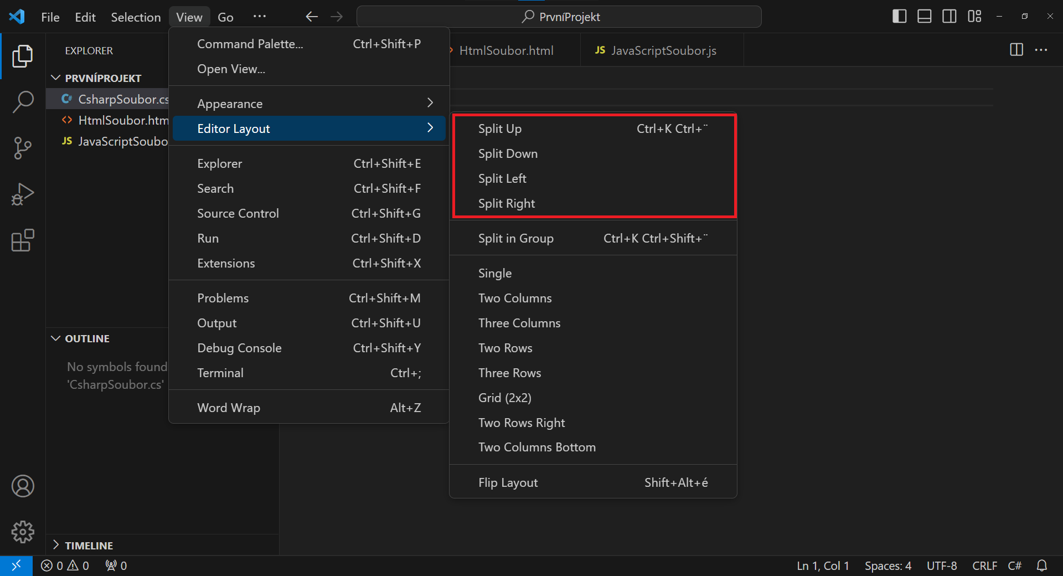
Task: Open the Search view in the activity bar
Action: click(23, 102)
